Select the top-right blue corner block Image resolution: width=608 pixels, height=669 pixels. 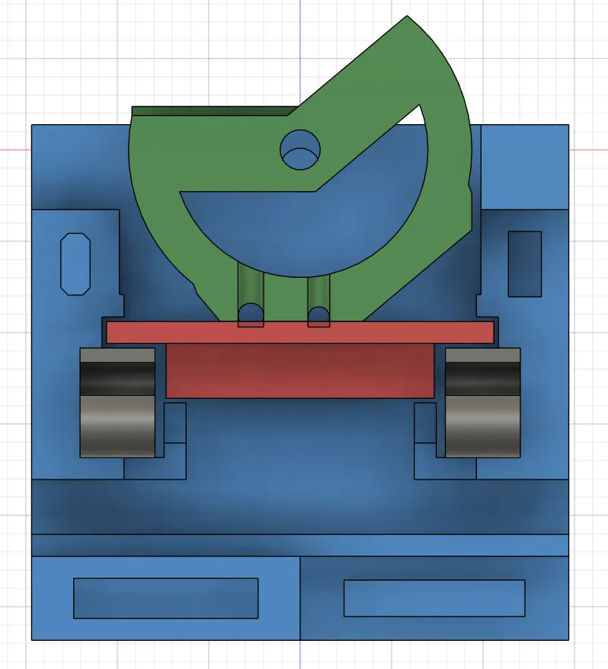525,167
